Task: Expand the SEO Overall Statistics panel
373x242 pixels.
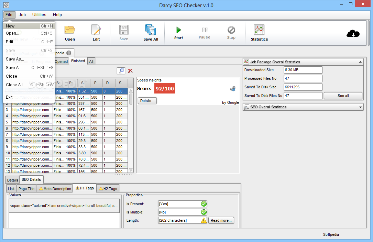Action: (x=360, y=107)
